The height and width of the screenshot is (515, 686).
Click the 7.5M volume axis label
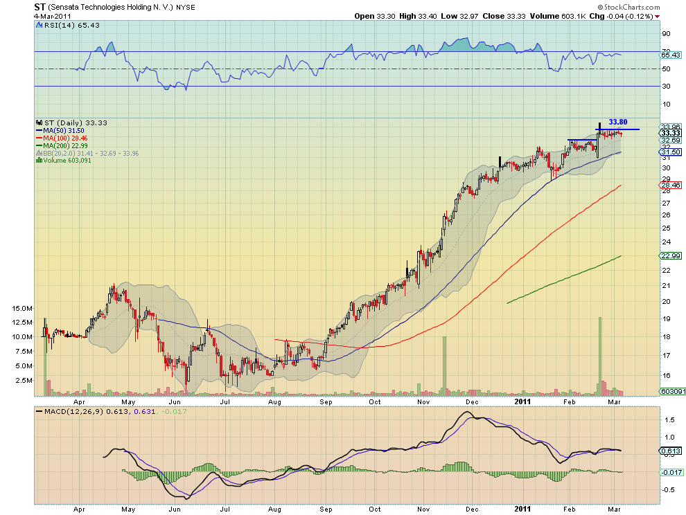click(x=24, y=352)
